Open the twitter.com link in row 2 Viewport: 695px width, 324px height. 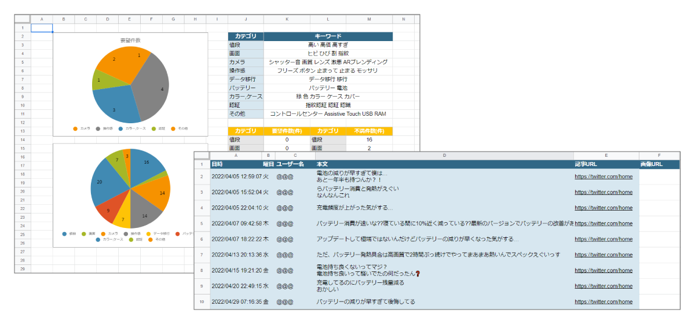603,176
